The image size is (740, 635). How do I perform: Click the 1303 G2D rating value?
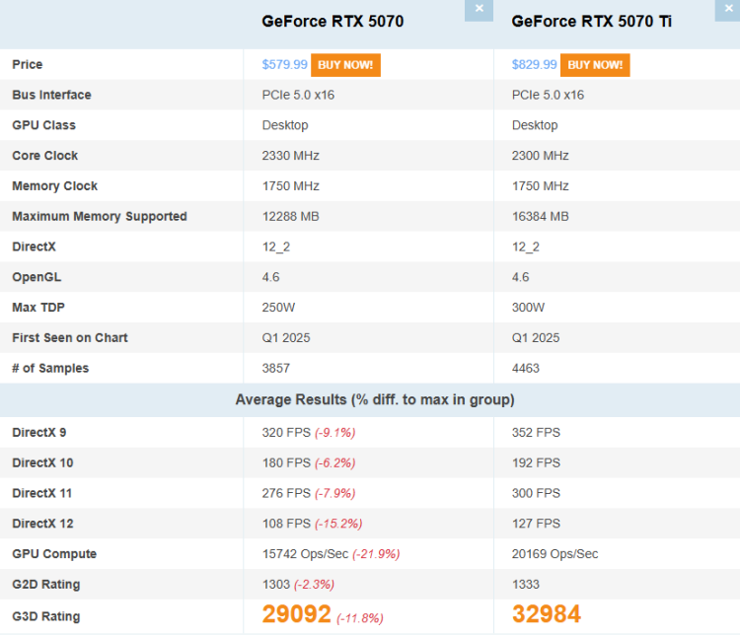[276, 585]
